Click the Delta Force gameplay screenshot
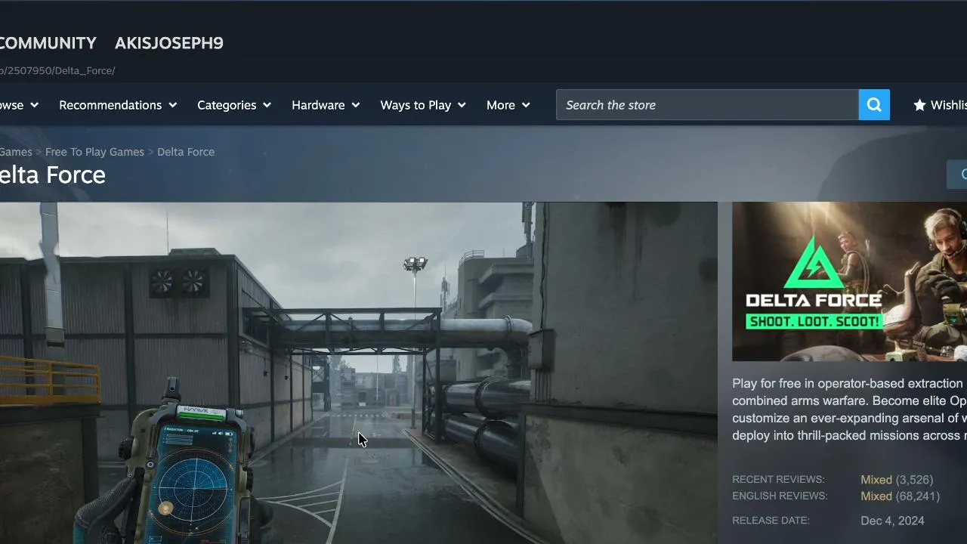Image resolution: width=967 pixels, height=544 pixels. (358, 372)
